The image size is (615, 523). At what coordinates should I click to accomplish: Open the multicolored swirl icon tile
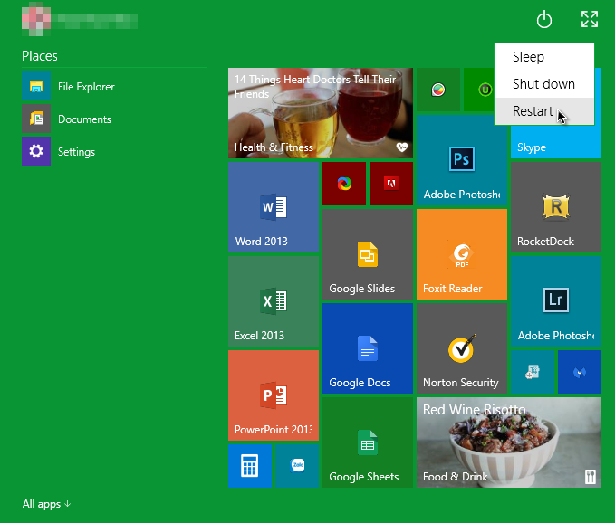[x=344, y=184]
